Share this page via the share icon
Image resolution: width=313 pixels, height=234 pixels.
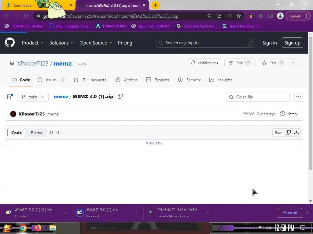[x=229, y=16]
